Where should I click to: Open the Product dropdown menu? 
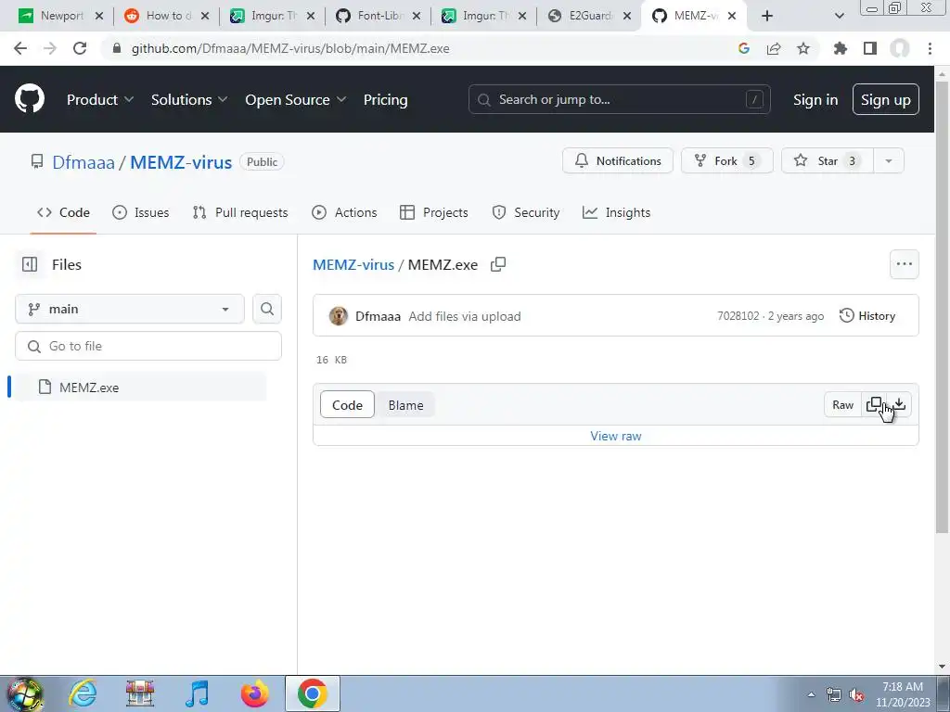[100, 100]
